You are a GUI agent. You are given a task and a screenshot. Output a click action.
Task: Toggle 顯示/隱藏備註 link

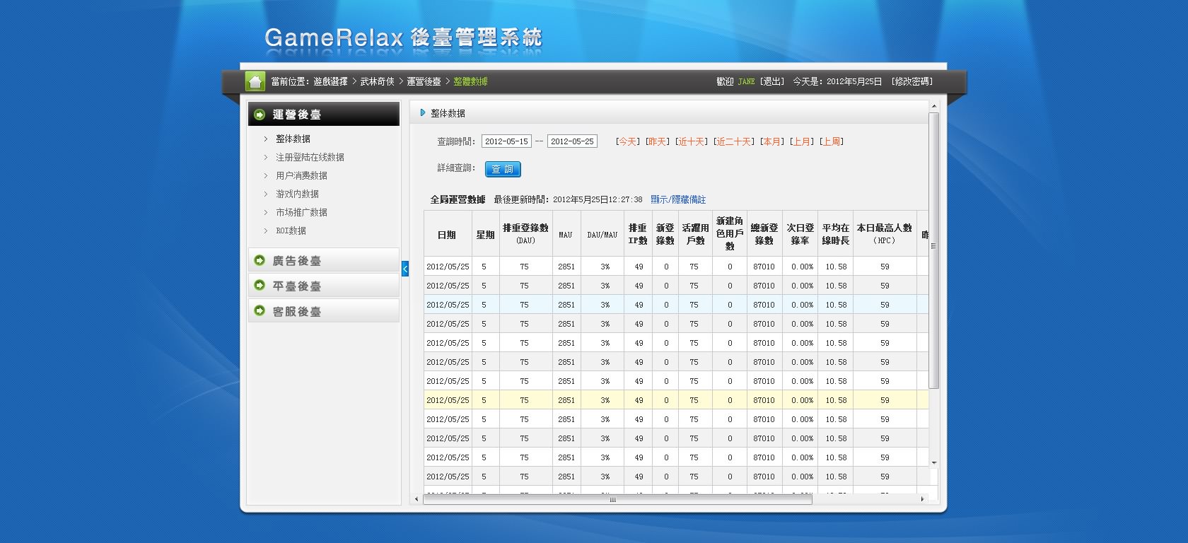[x=678, y=199]
